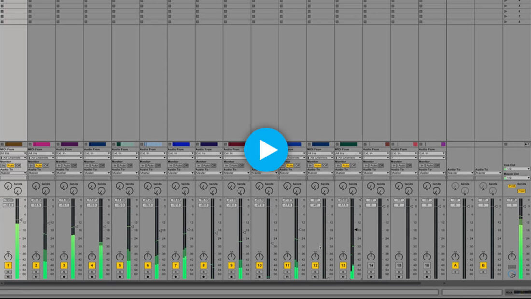This screenshot has width=531, height=299.
Task: Adjust the pan knob on track 1
Action: 8,256
